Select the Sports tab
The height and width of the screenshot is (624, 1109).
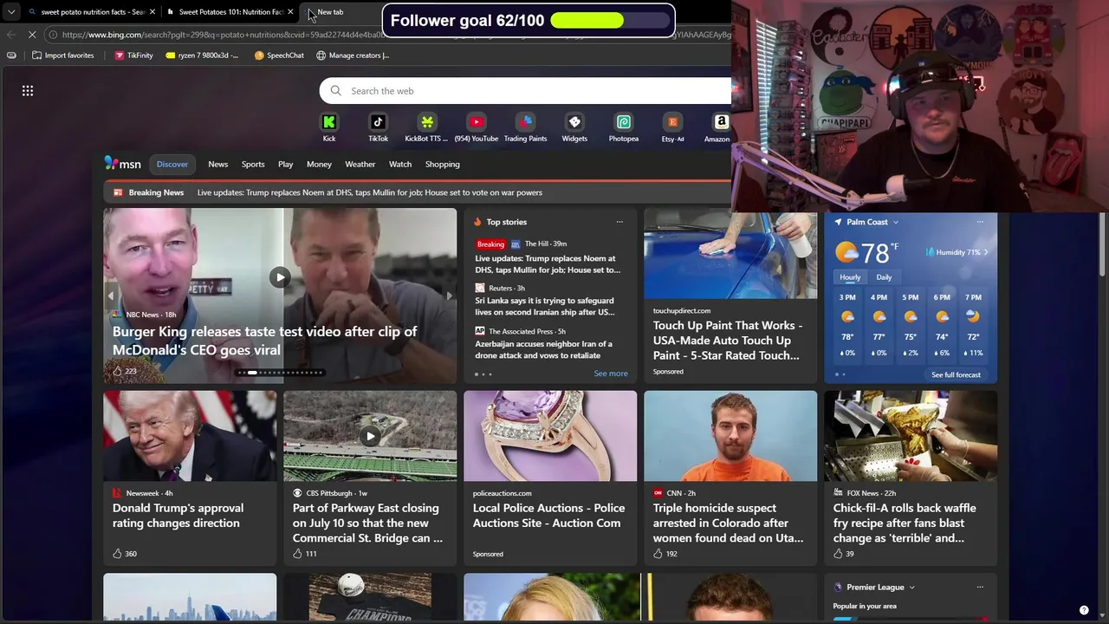253,164
